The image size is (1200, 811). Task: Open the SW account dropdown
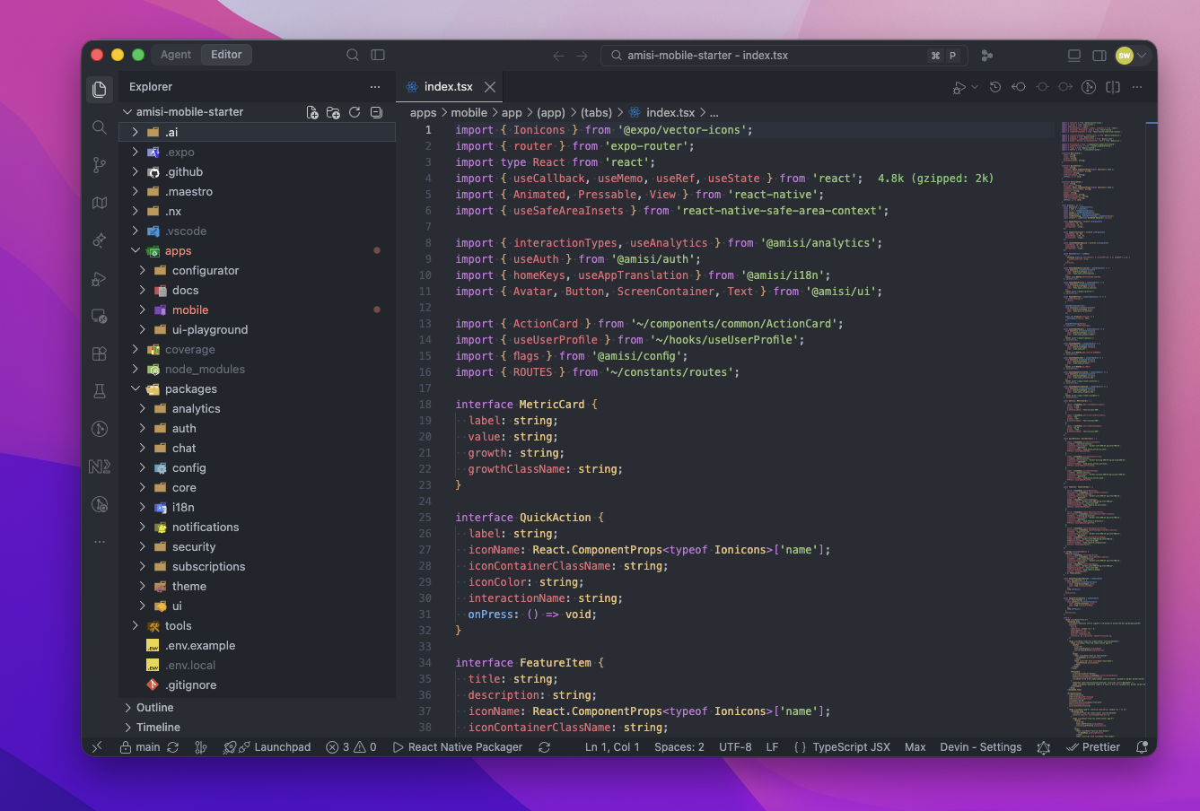(x=1131, y=56)
